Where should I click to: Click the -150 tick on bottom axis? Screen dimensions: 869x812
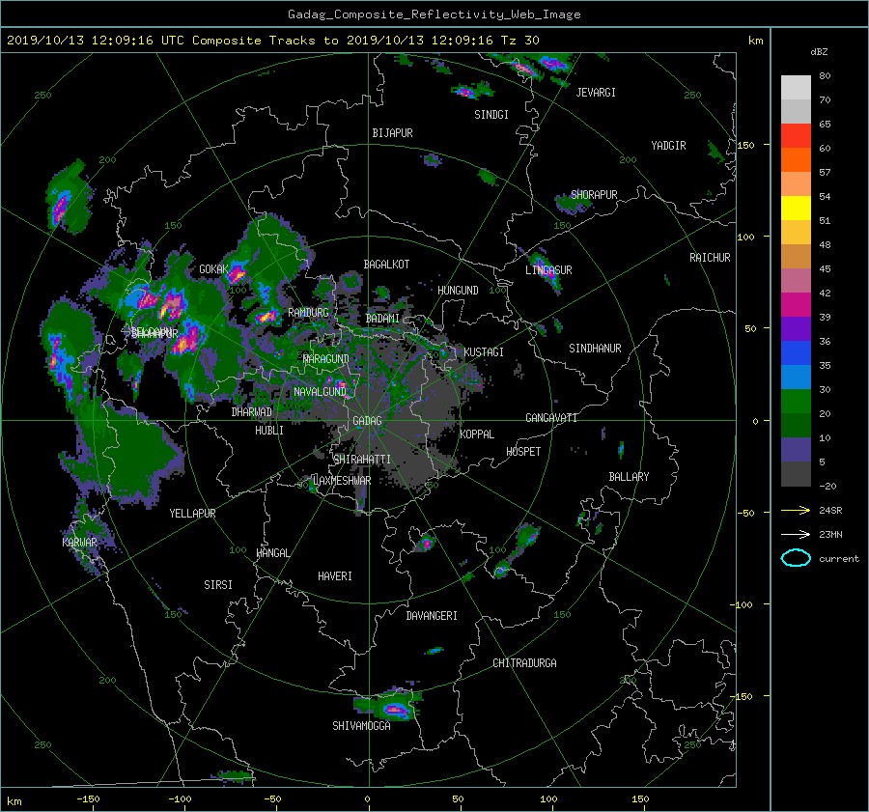click(x=88, y=799)
